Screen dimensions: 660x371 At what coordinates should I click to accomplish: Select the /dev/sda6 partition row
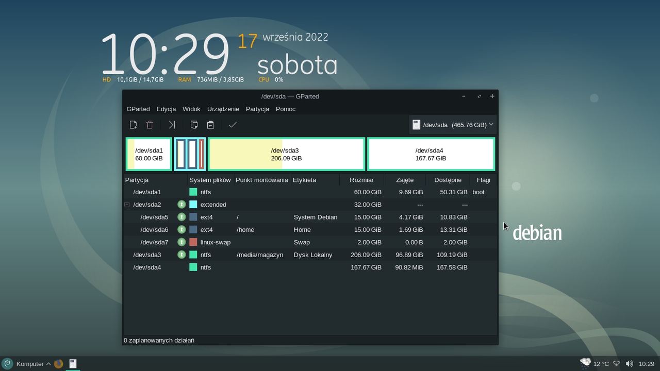tap(310, 230)
